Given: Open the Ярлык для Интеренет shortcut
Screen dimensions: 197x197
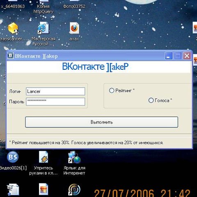Looking at the screenshot, I should pos(74,157).
